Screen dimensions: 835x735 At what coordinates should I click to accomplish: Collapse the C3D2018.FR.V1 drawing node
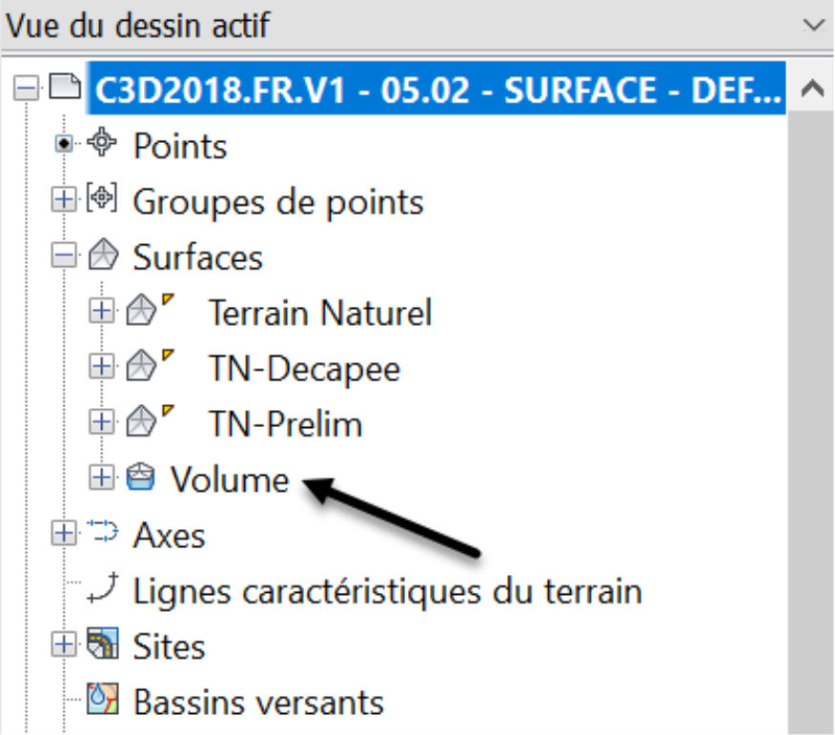26,89
